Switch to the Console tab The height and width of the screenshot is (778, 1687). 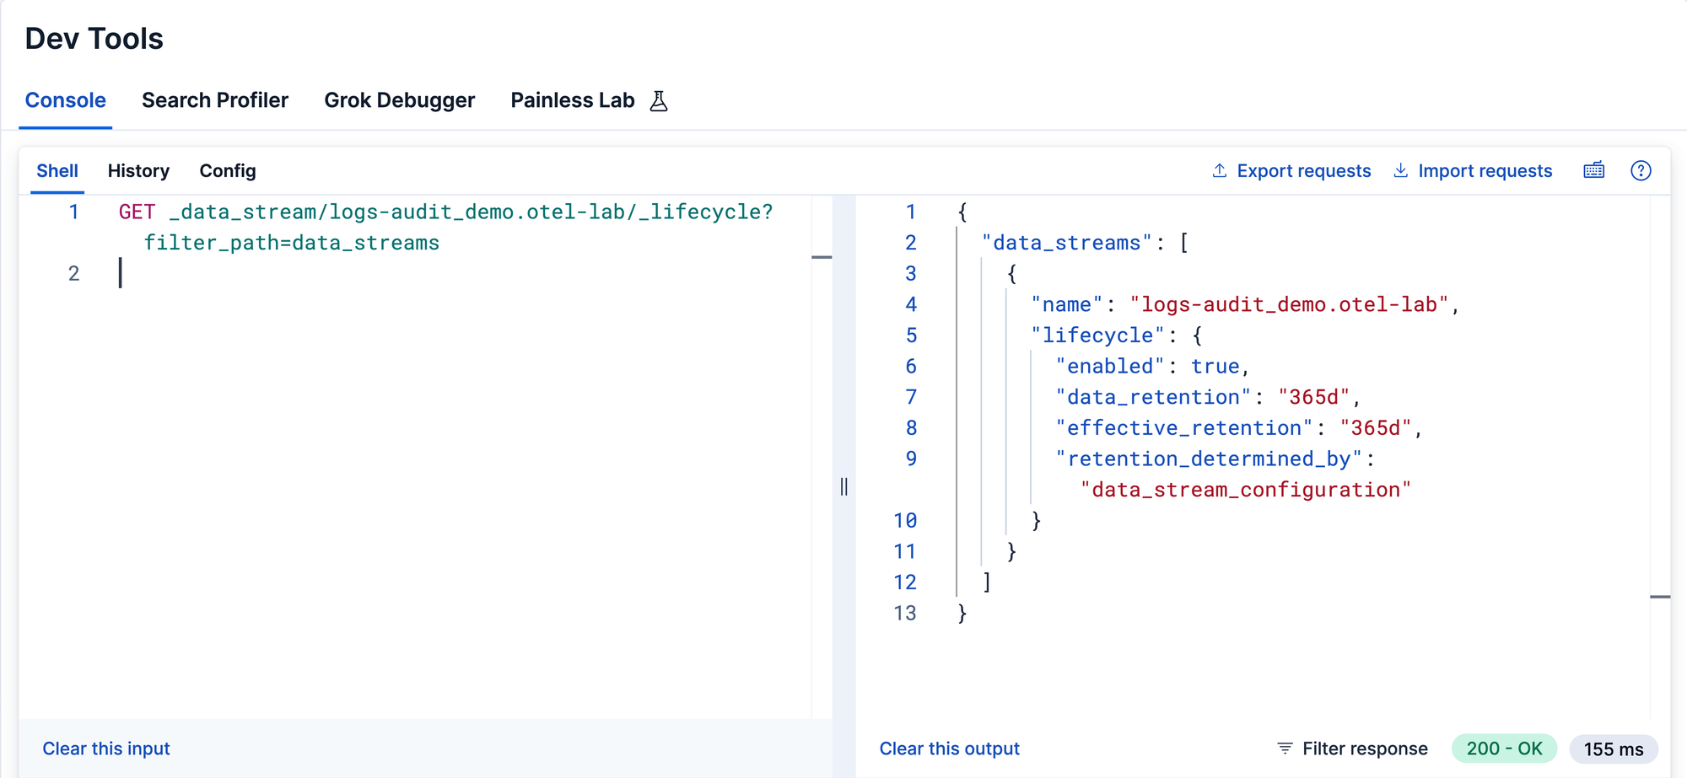tap(66, 100)
